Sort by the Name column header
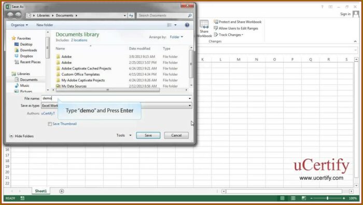 (x=60, y=49)
